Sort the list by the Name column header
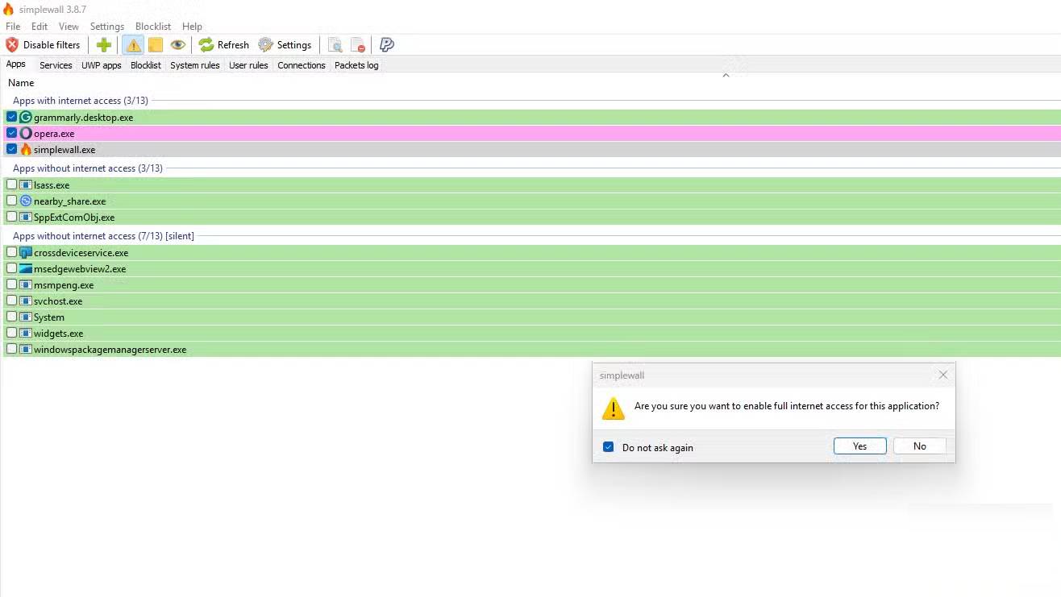This screenshot has height=597, width=1061. click(21, 83)
